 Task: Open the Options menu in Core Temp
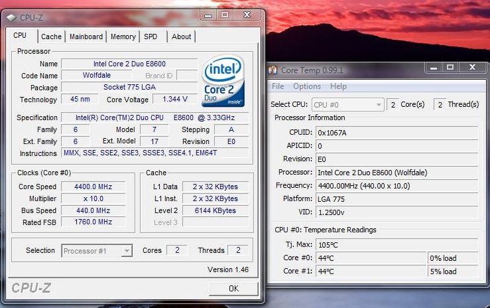[x=307, y=86]
